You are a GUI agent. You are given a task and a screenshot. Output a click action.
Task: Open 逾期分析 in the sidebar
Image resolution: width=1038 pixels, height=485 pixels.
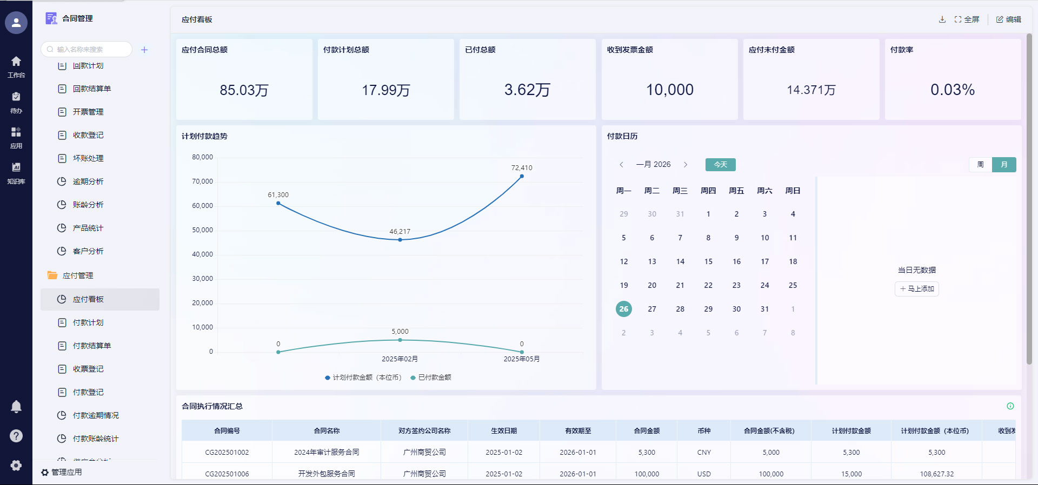tap(88, 181)
